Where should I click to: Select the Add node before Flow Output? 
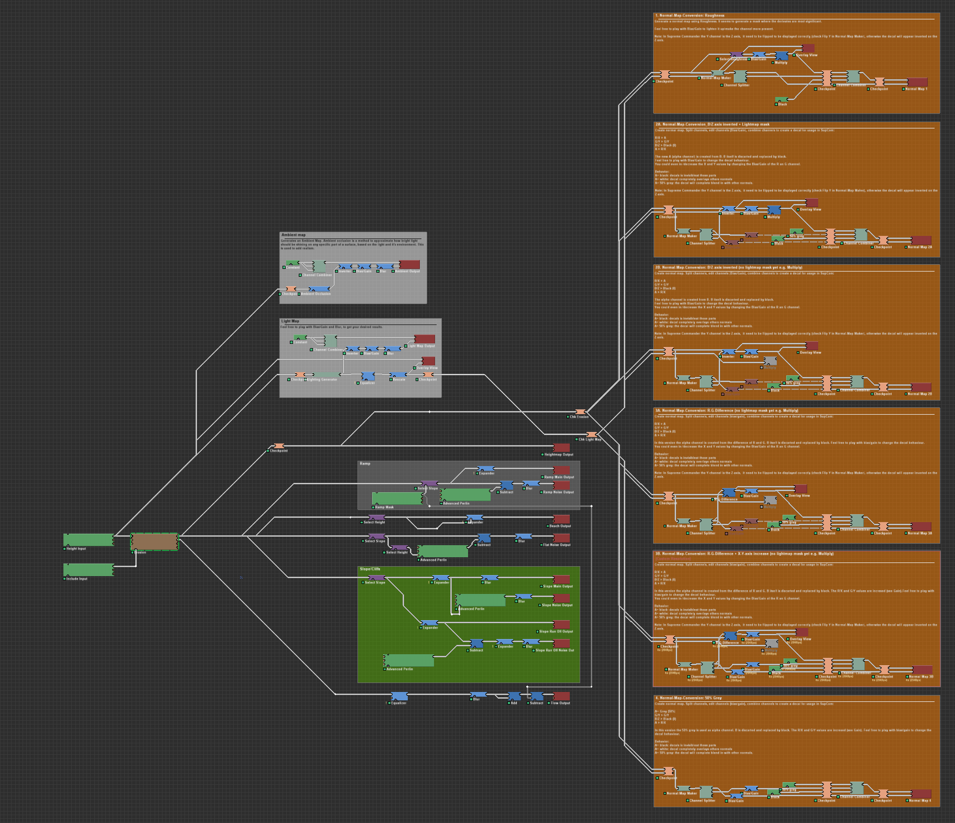(514, 696)
